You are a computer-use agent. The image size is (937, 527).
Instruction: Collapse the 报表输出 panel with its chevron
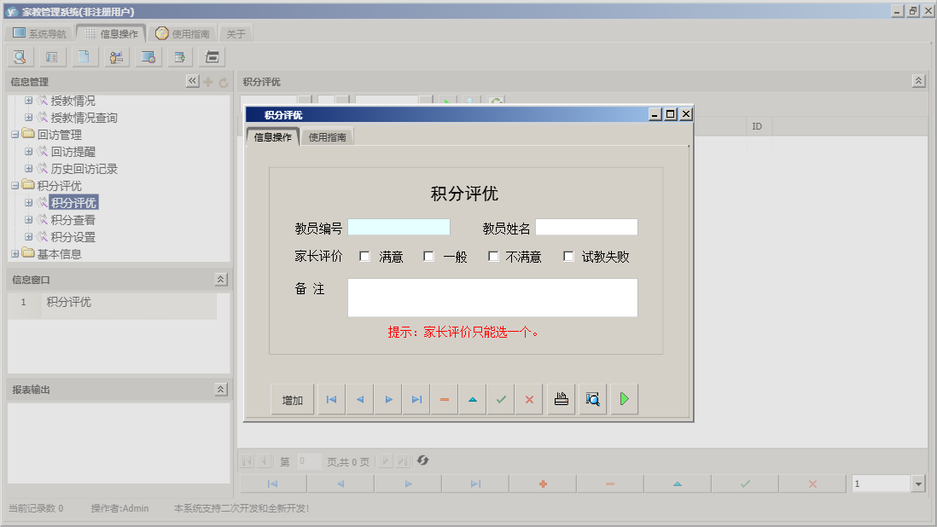[x=220, y=388]
